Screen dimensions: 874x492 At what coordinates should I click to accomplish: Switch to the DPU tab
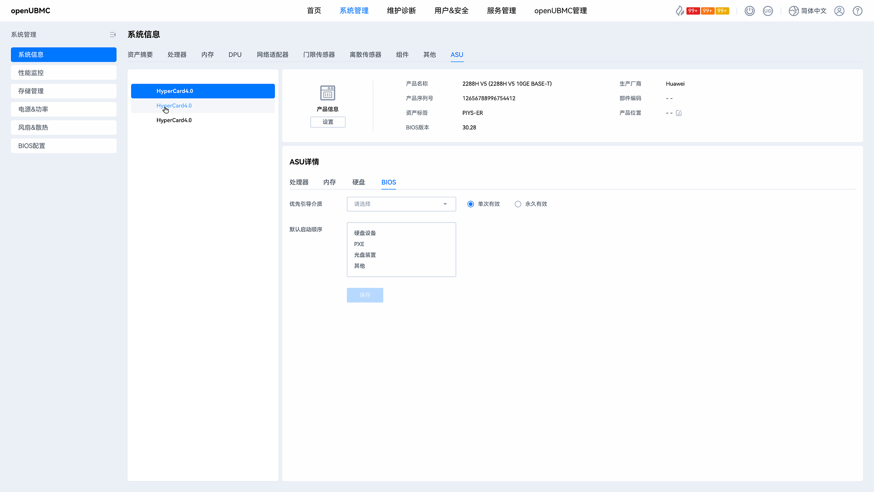click(x=235, y=55)
